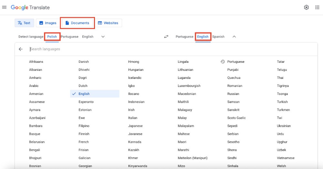
Task: Click the back arrow beside search
Action: (x=21, y=49)
